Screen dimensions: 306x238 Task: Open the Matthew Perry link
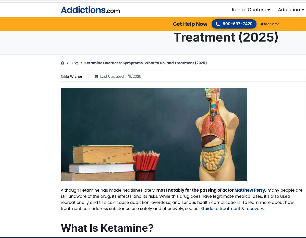point(250,190)
